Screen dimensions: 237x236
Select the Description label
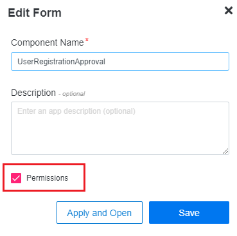(x=33, y=93)
